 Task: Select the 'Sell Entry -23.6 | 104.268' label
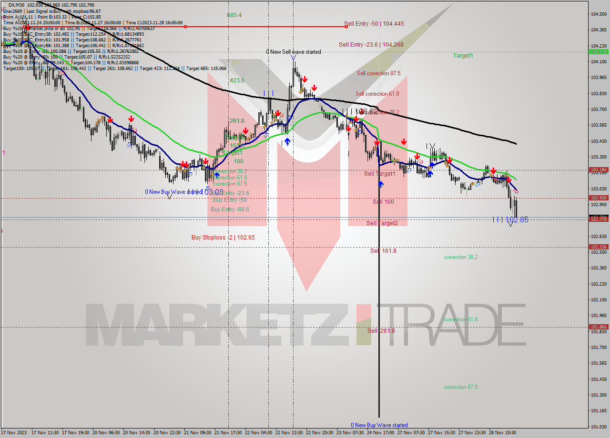tap(370, 45)
